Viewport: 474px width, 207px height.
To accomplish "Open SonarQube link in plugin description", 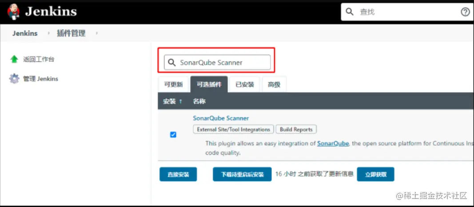I will (333, 143).
